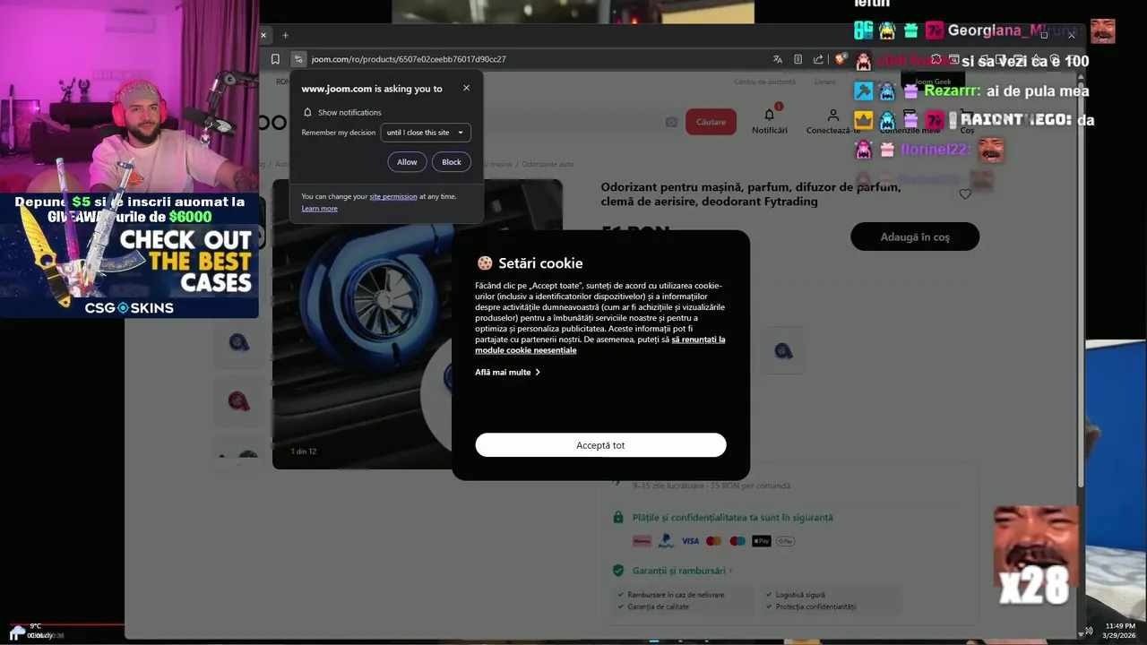Image resolution: width=1147 pixels, height=645 pixels.
Task: Click the share page icon
Action: pyautogui.click(x=818, y=59)
